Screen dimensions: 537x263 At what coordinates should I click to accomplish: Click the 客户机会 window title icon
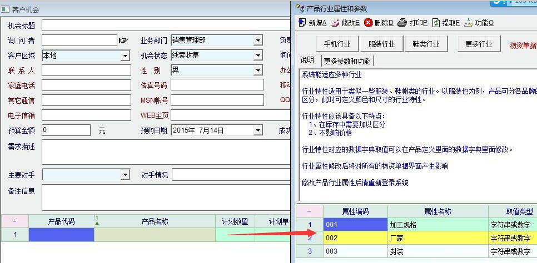[6, 9]
